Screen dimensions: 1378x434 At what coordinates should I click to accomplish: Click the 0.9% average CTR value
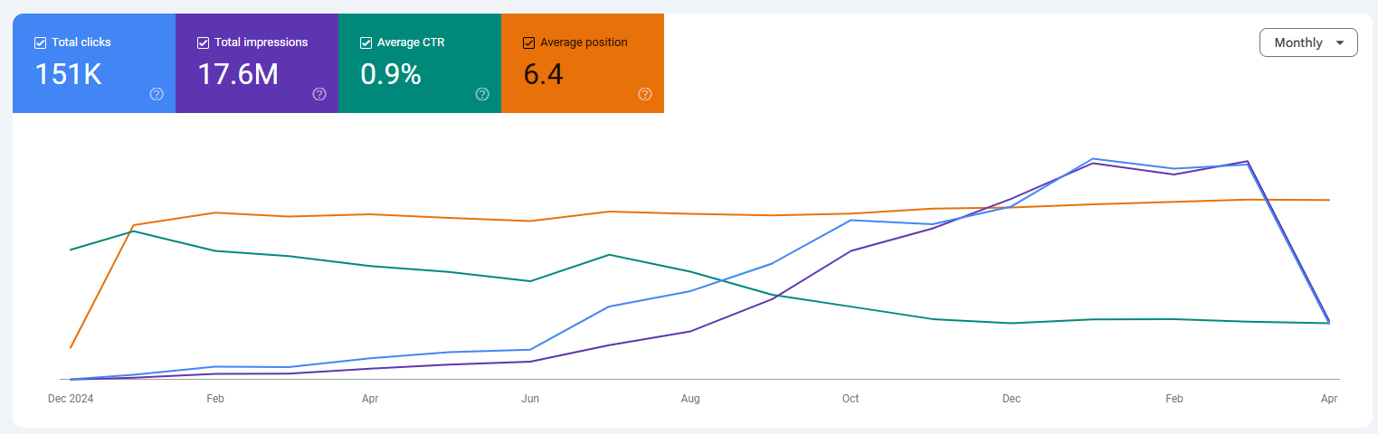tap(391, 74)
